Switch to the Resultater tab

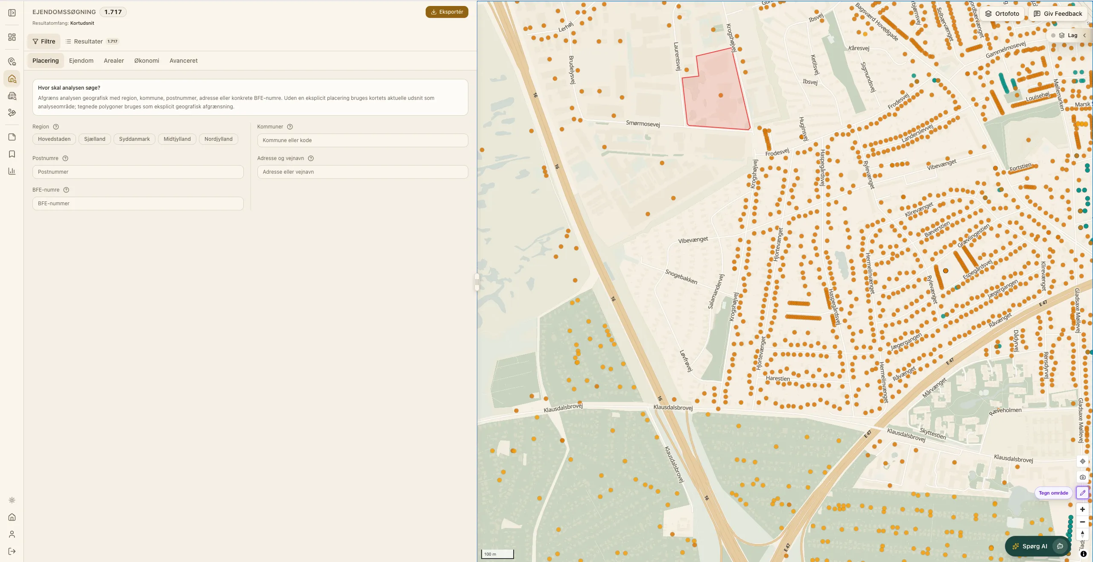[x=92, y=41]
